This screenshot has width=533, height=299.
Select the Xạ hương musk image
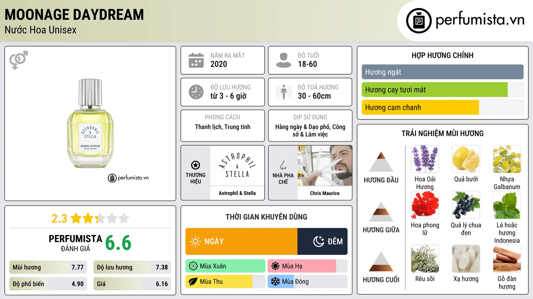coord(466,259)
